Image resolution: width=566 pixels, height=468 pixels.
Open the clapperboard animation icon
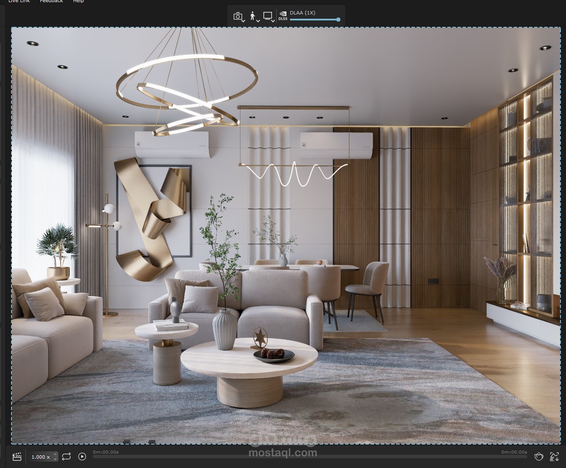click(x=17, y=457)
